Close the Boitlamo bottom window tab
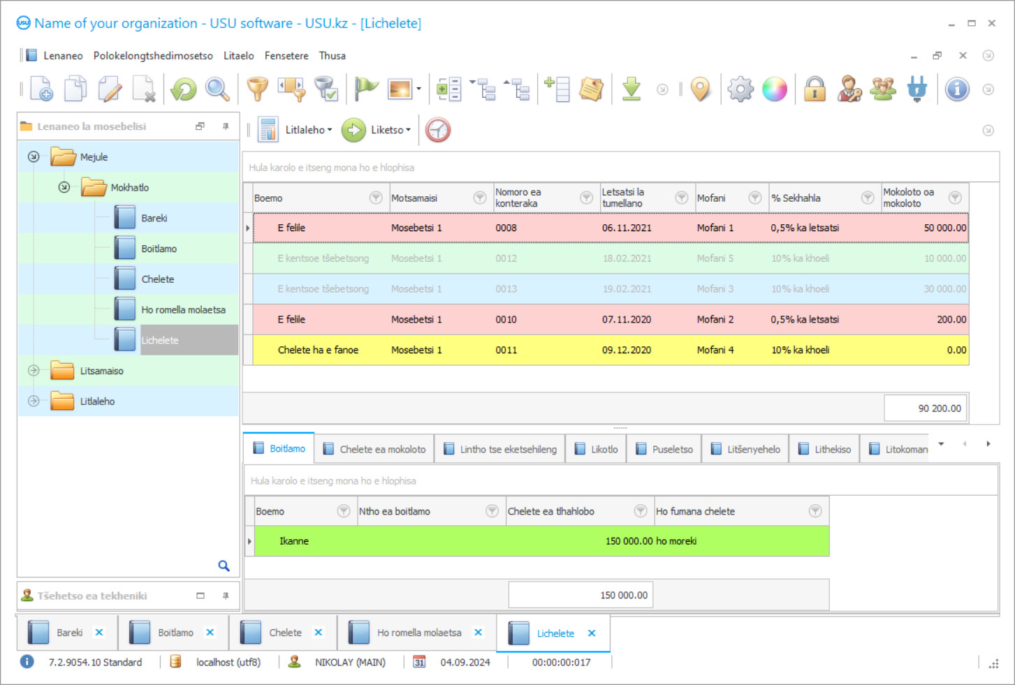This screenshot has height=685, width=1015. (210, 633)
